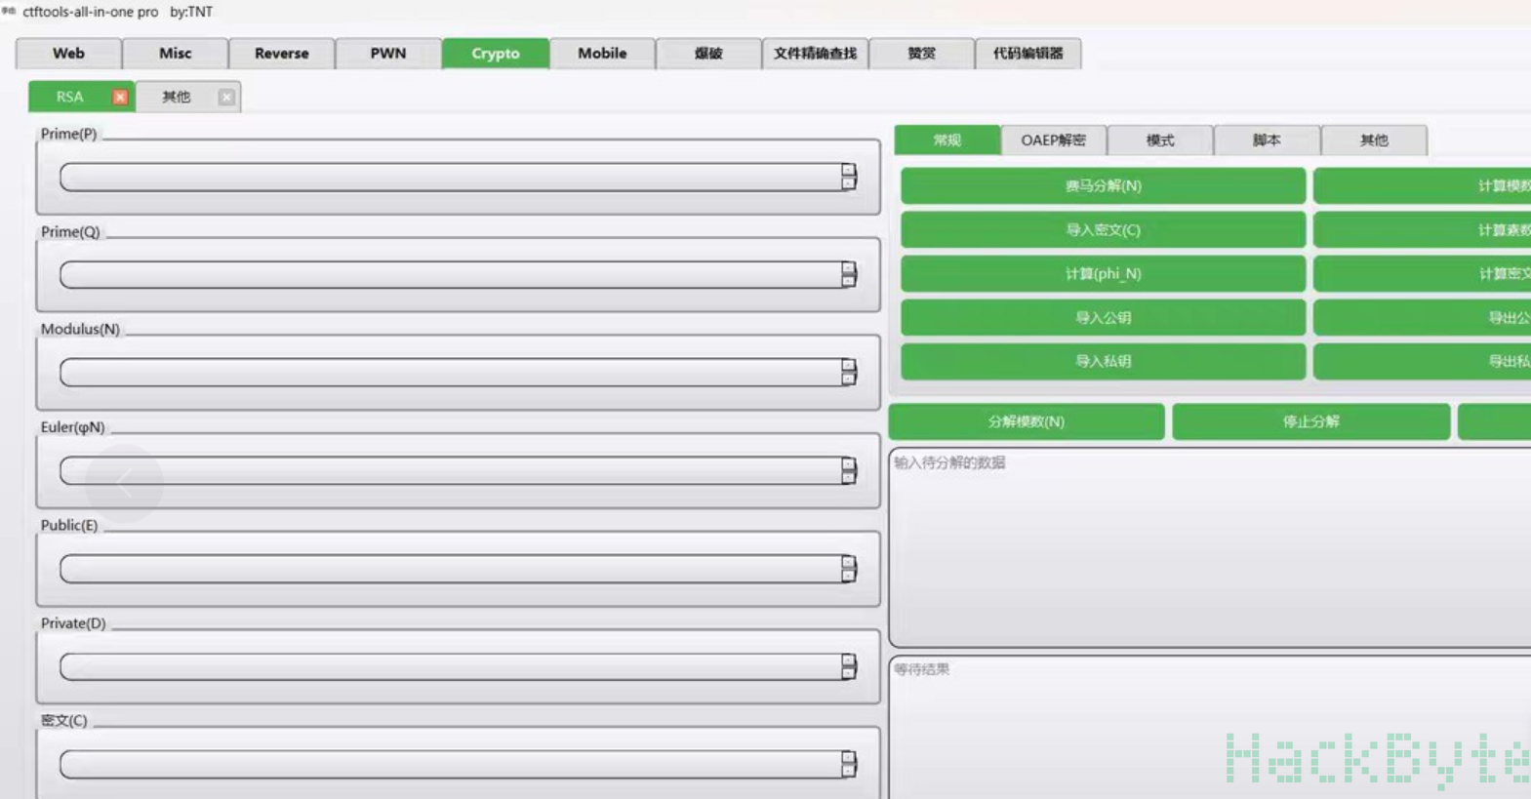Focus the Prime(Q) input field
The width and height of the screenshot is (1531, 799).
[x=459, y=274]
